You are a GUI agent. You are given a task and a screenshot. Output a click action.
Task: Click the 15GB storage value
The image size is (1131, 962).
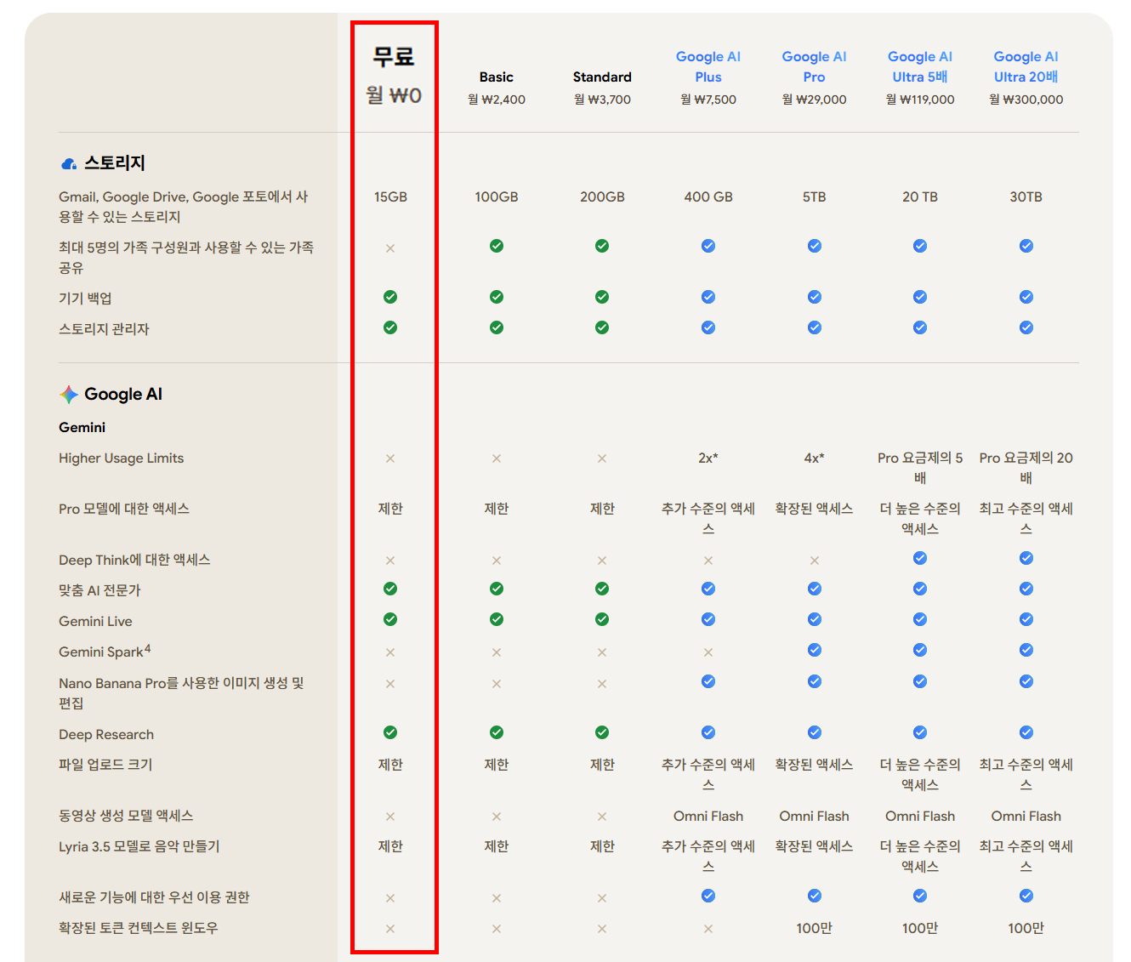tap(390, 196)
